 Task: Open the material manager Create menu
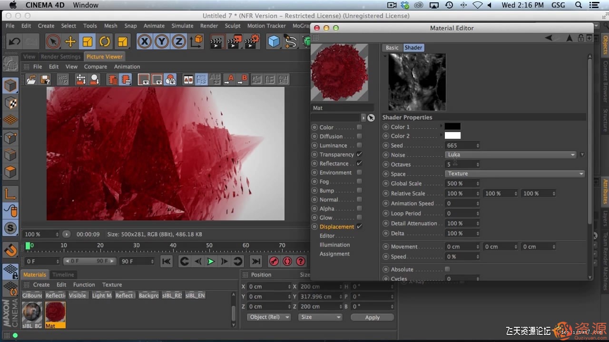pyautogui.click(x=41, y=285)
